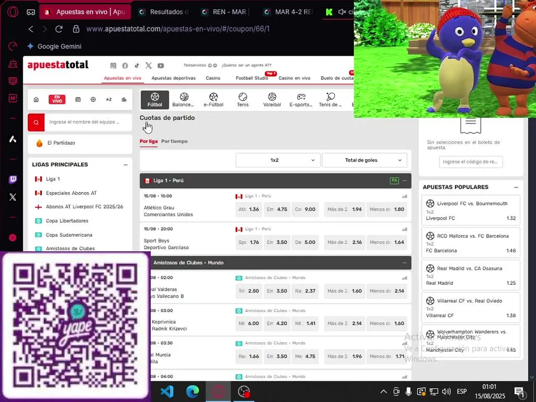Click the red search icon button
The height and width of the screenshot is (402, 536).
(36, 122)
